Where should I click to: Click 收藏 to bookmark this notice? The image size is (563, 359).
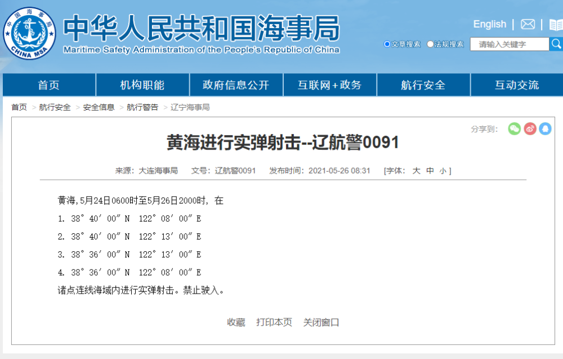(x=236, y=322)
